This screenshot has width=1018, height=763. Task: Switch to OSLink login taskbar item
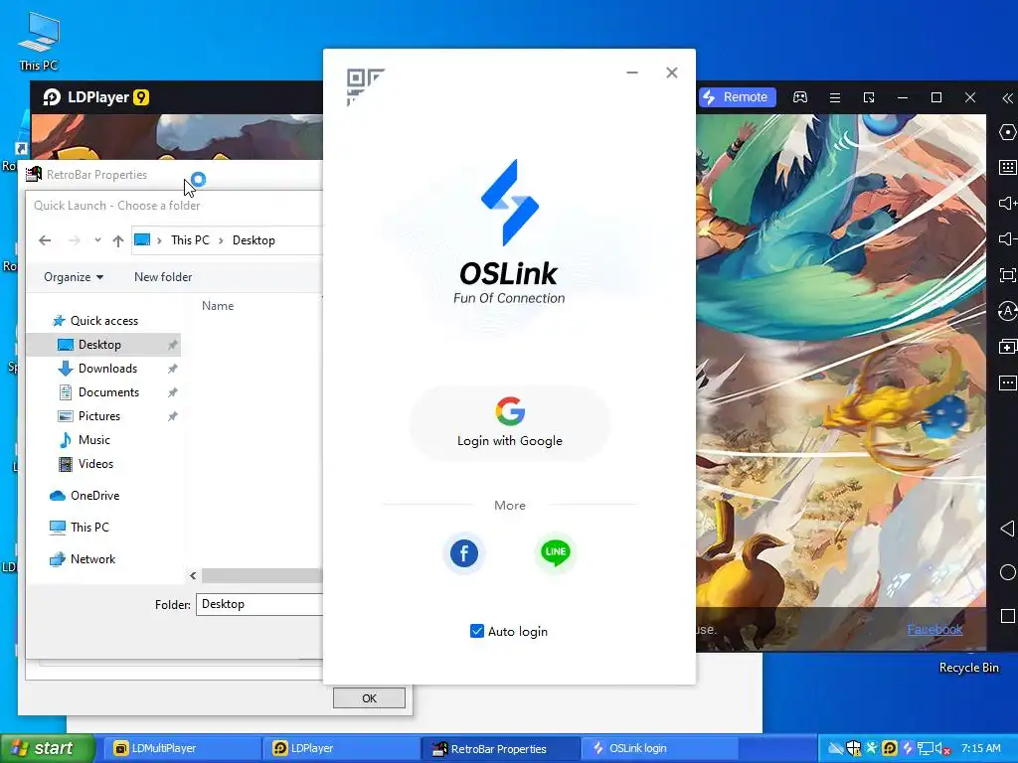(x=659, y=748)
